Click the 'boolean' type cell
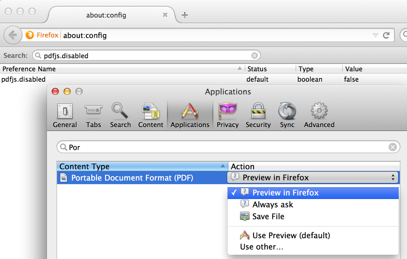 click(310, 79)
